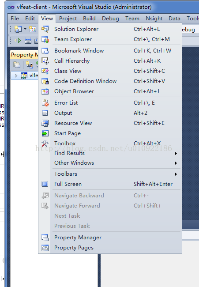Image resolution: width=199 pixels, height=287 pixels.
Task: Click the Class View icon
Action: [x=45, y=71]
